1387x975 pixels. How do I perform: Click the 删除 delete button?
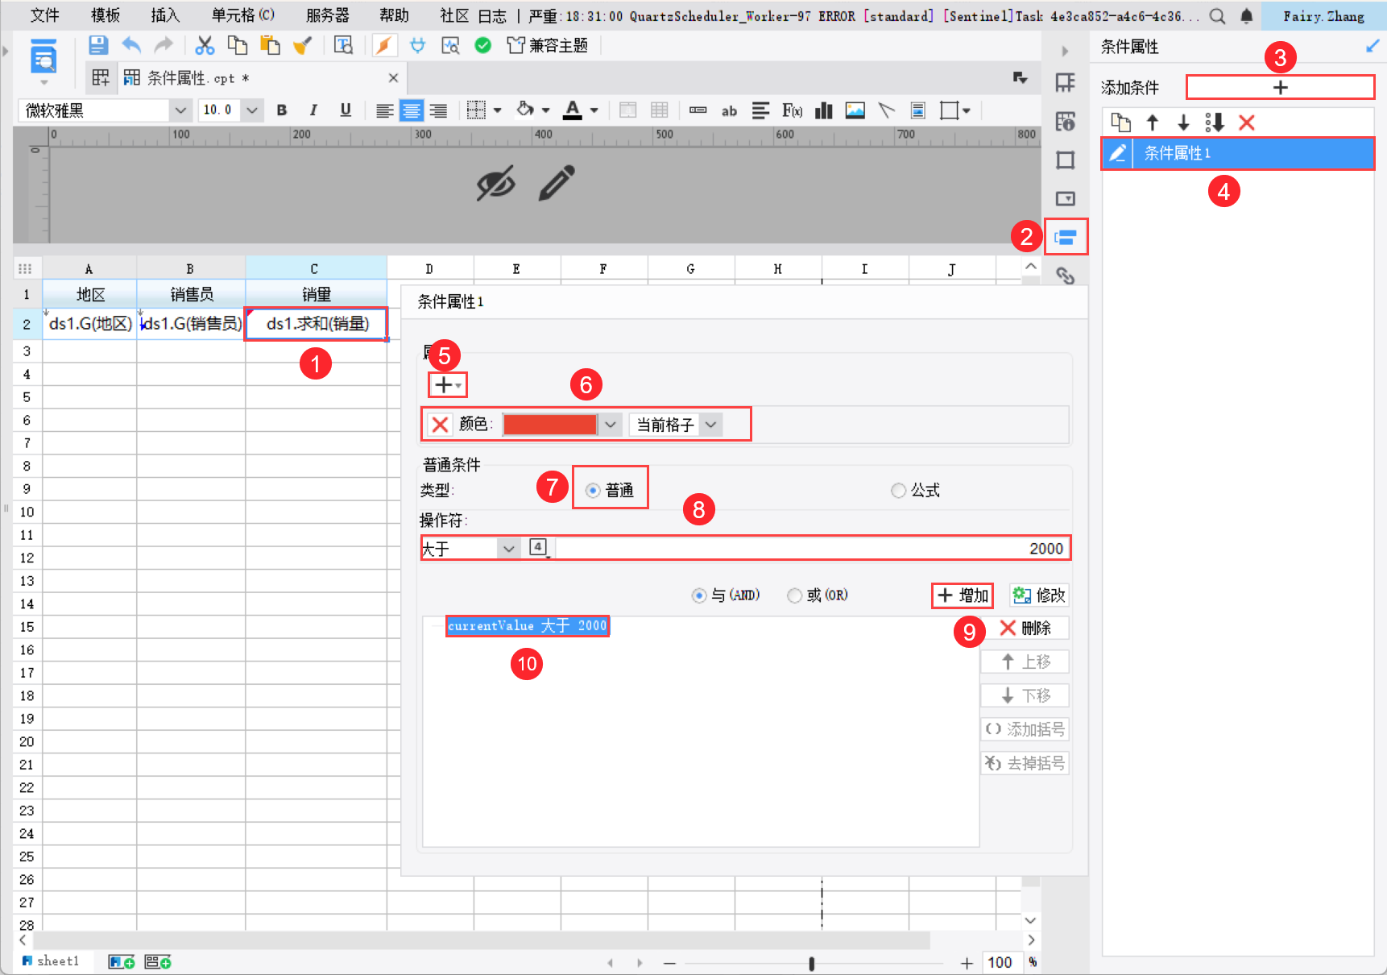(1025, 628)
